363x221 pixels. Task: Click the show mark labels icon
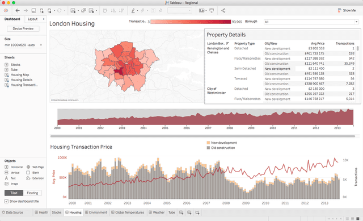point(153,10)
